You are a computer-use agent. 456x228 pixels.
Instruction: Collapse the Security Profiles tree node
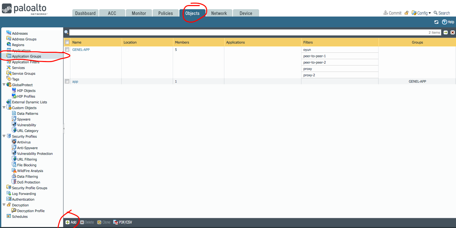coord(4,136)
